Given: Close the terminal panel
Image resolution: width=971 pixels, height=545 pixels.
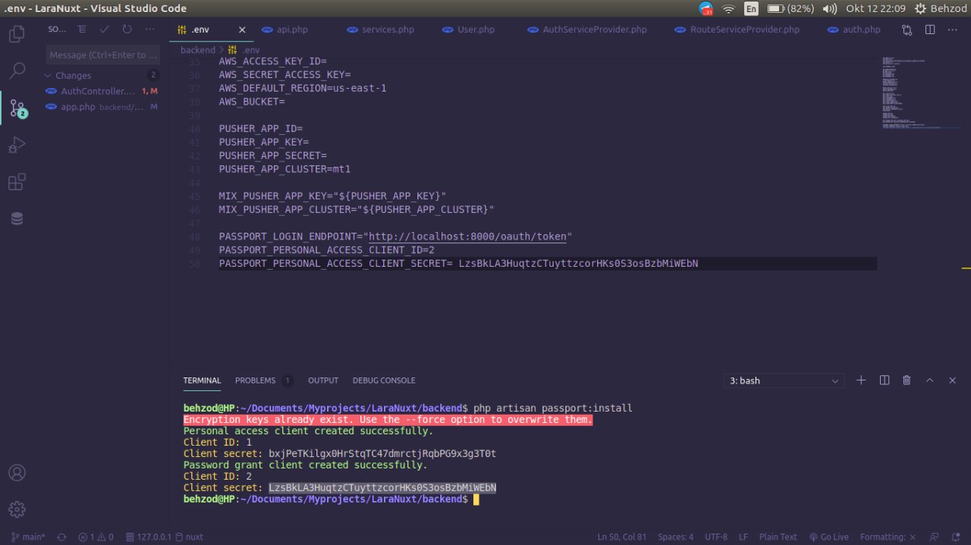Looking at the screenshot, I should pos(952,381).
